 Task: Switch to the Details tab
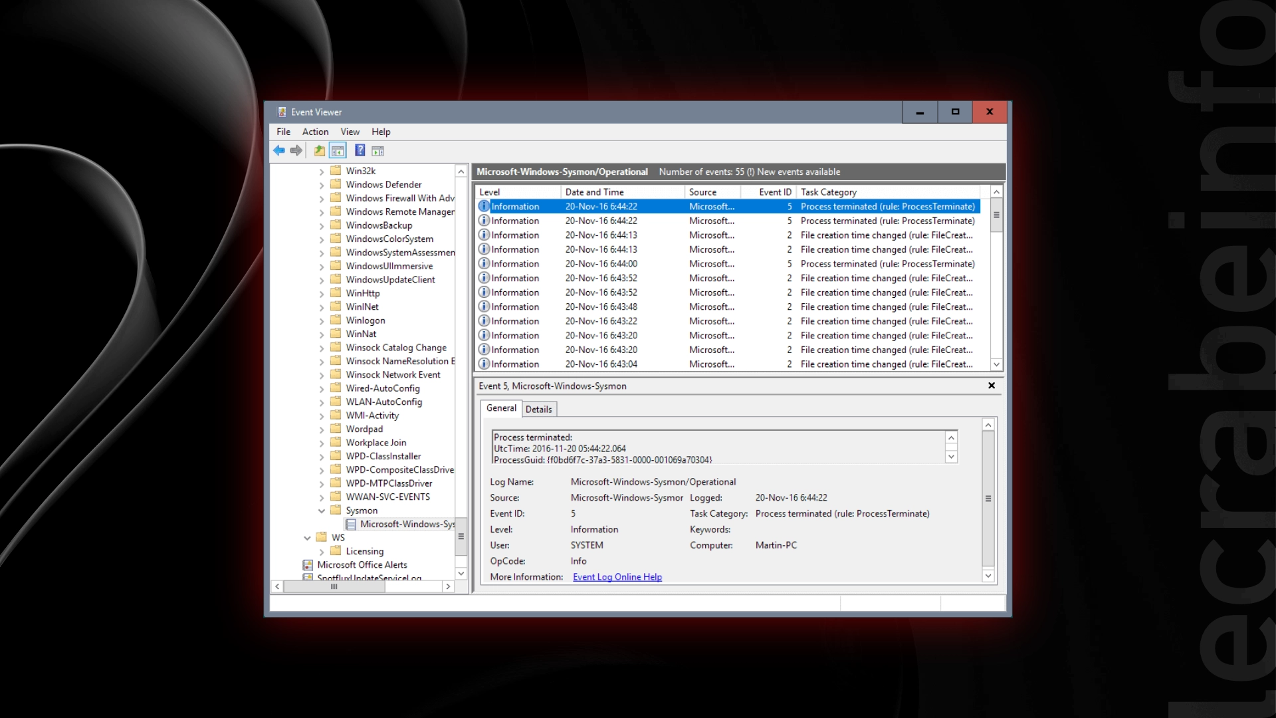tap(539, 410)
